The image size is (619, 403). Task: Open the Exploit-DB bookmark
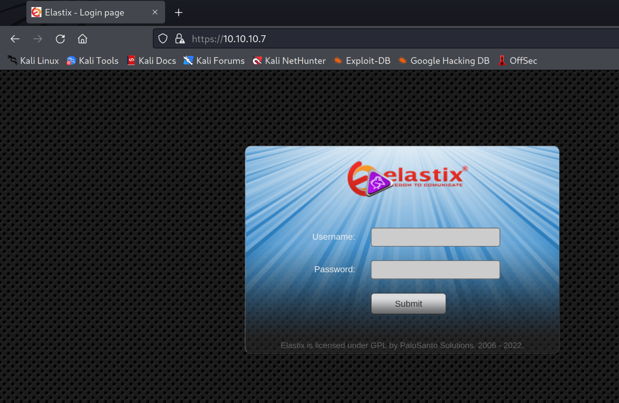point(362,61)
